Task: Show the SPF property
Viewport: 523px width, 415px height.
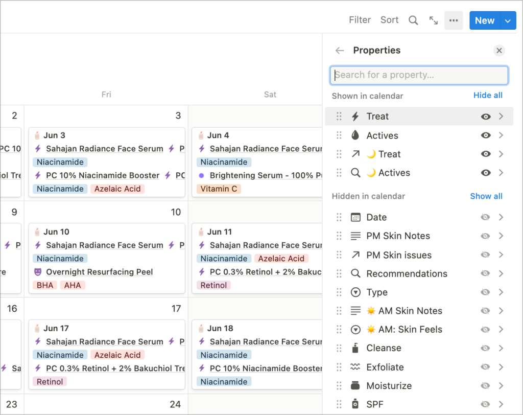Action: [x=485, y=404]
